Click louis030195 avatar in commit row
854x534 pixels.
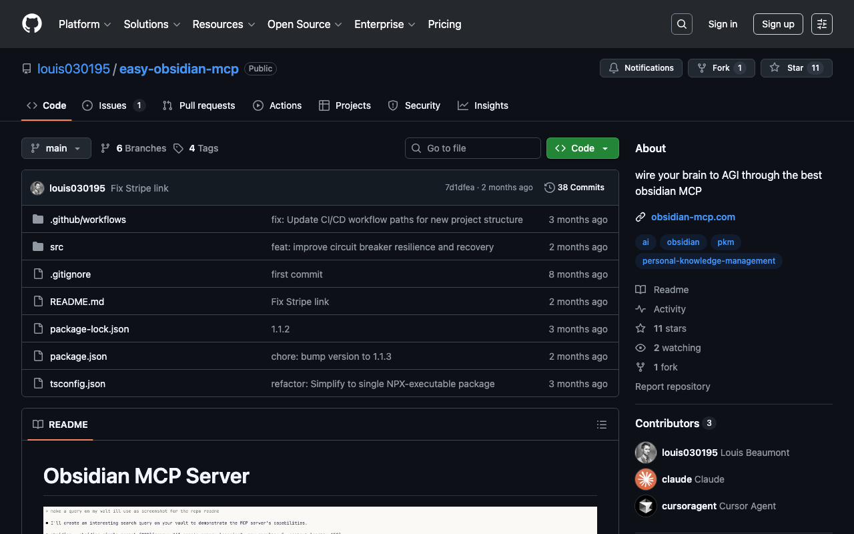[37, 188]
